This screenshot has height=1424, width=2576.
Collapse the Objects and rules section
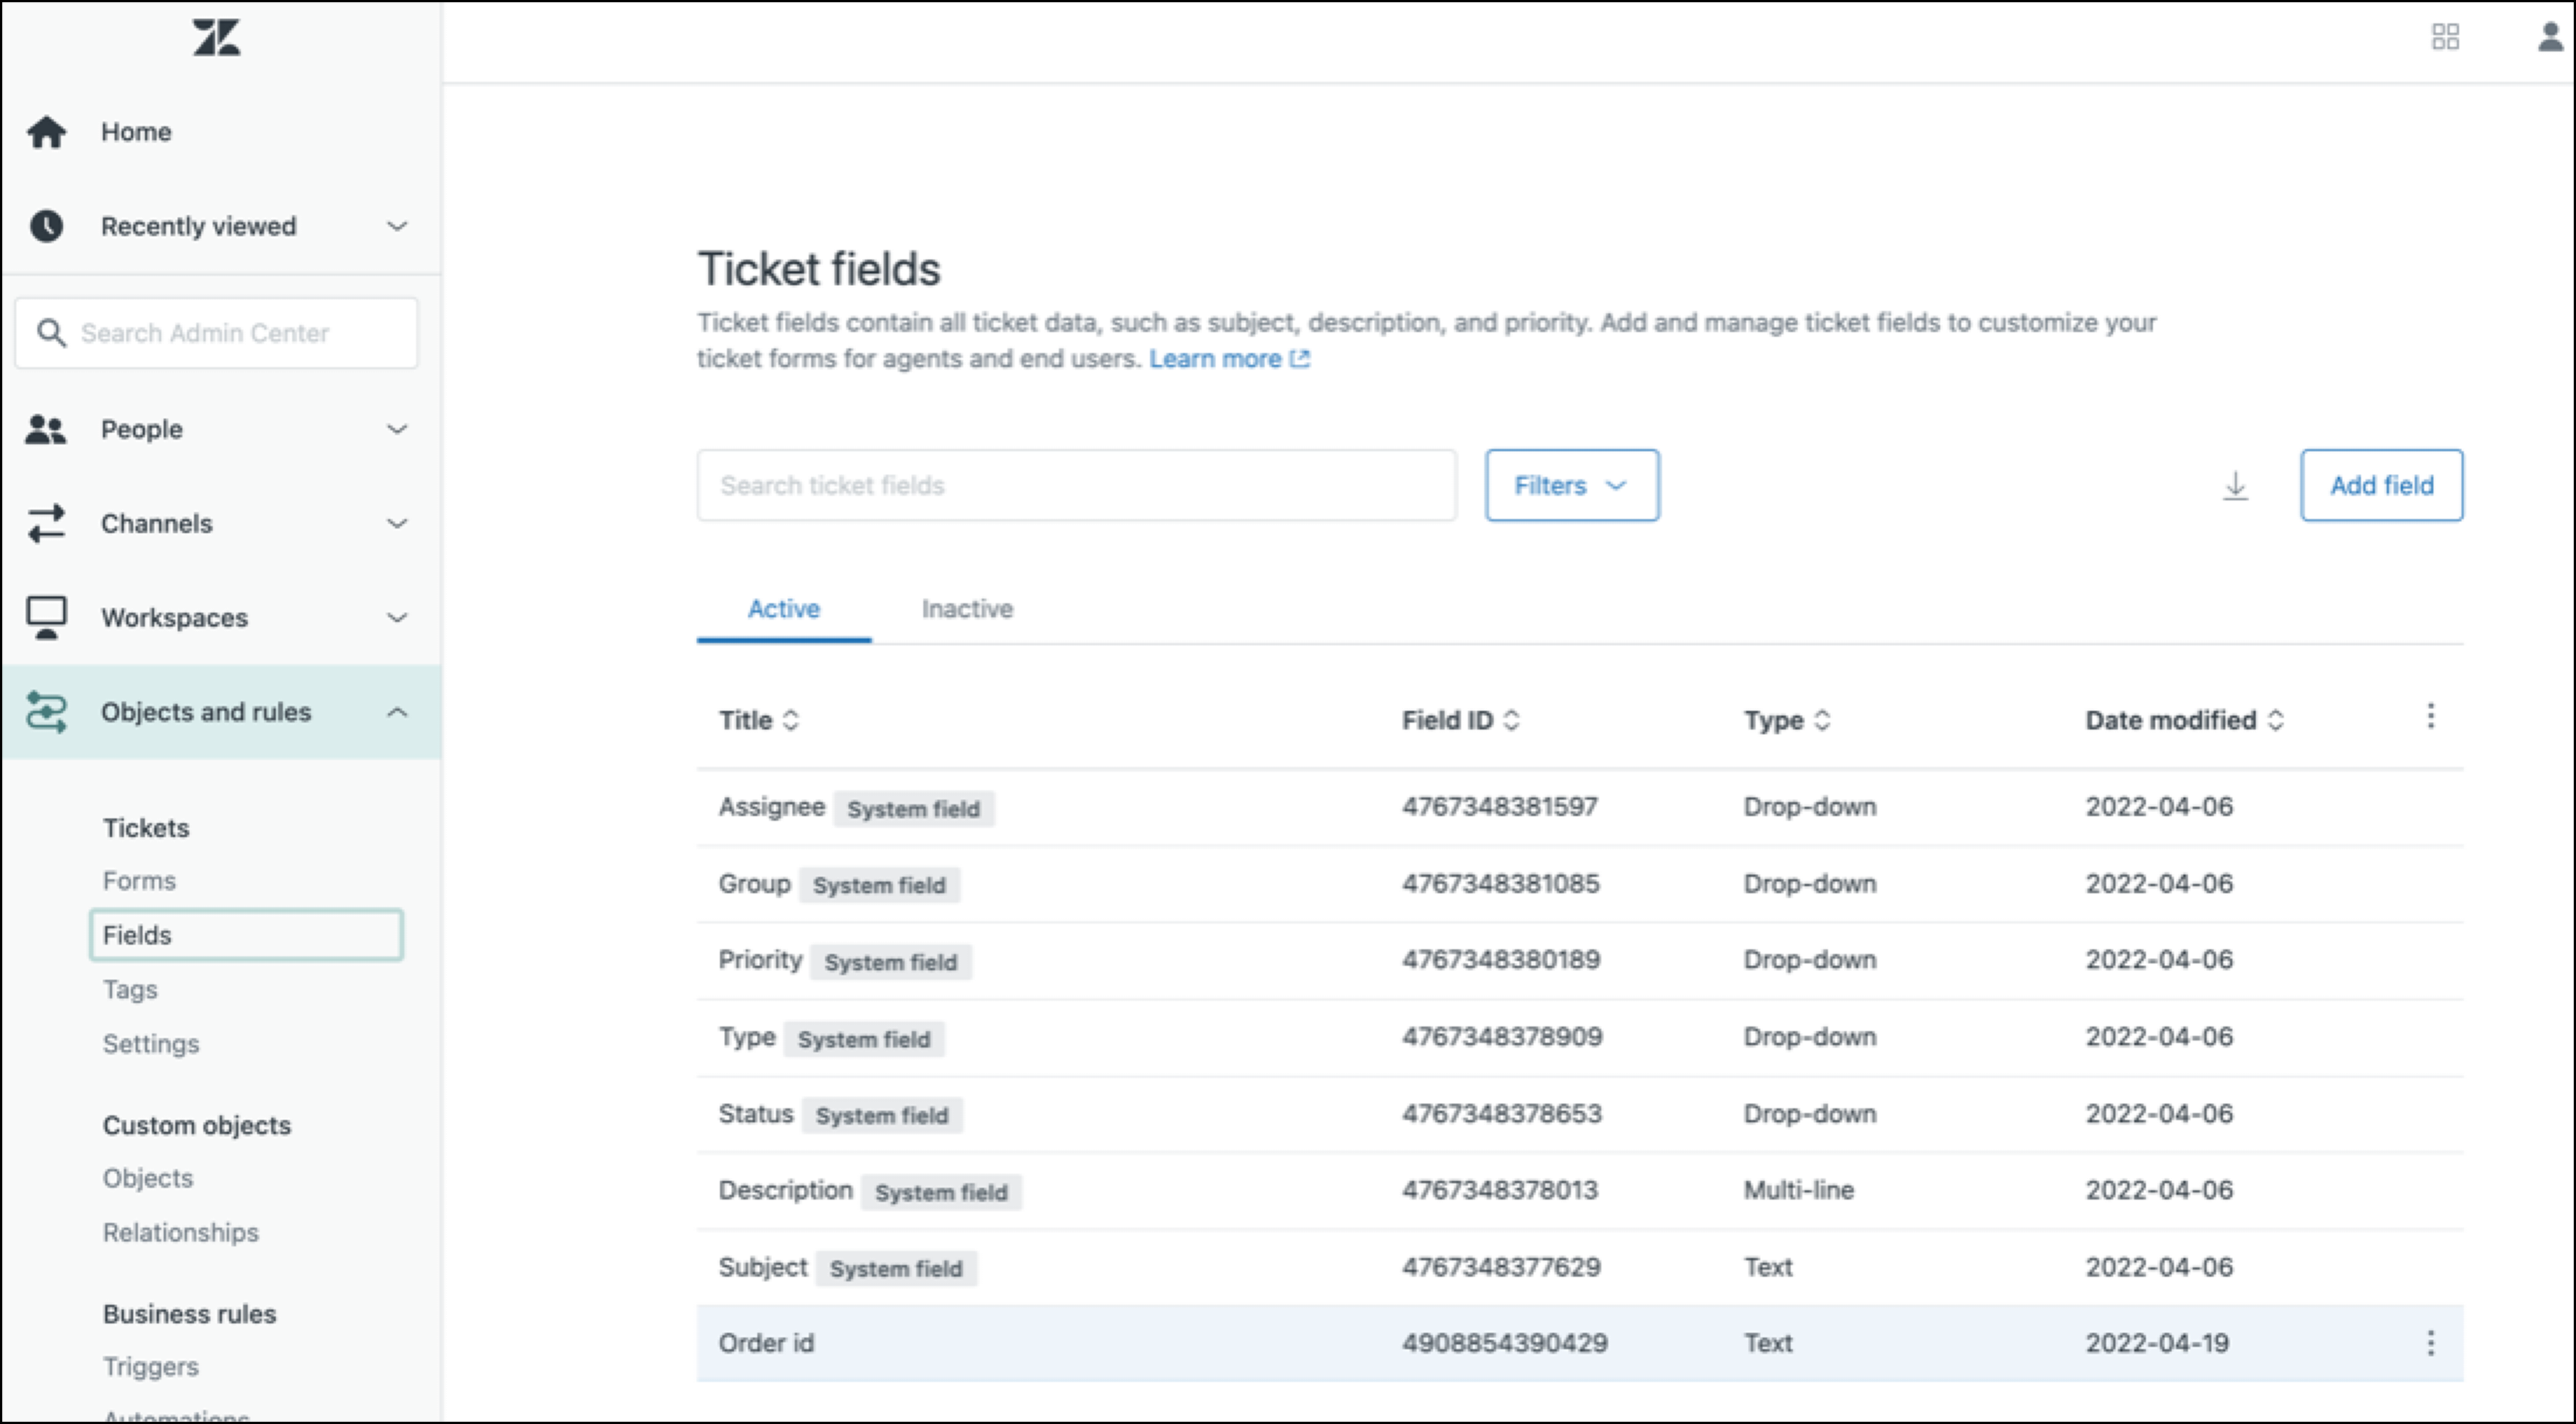click(x=397, y=712)
